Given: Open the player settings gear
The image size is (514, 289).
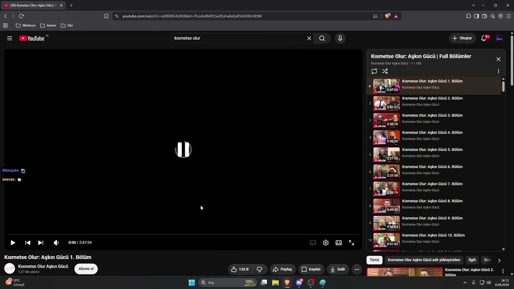Looking at the screenshot, I should pos(326,242).
